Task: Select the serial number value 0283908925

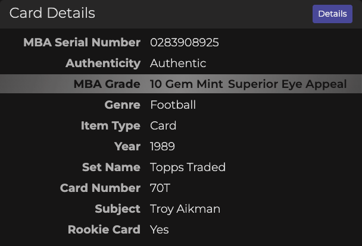Action: coord(185,43)
